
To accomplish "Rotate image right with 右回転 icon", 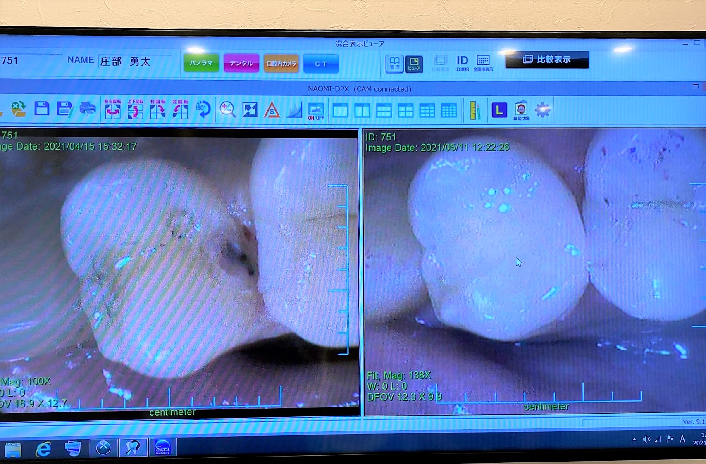I will [x=157, y=109].
